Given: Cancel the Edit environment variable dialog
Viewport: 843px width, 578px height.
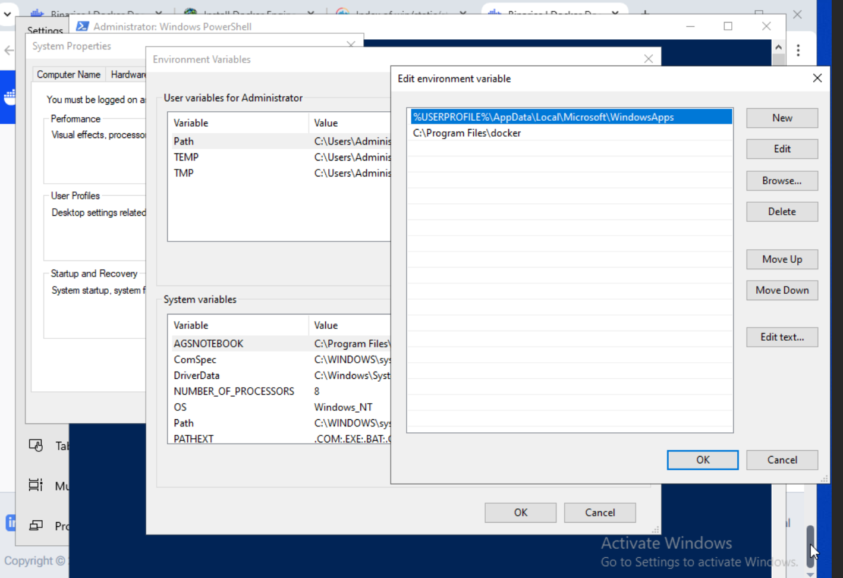Looking at the screenshot, I should 782,460.
